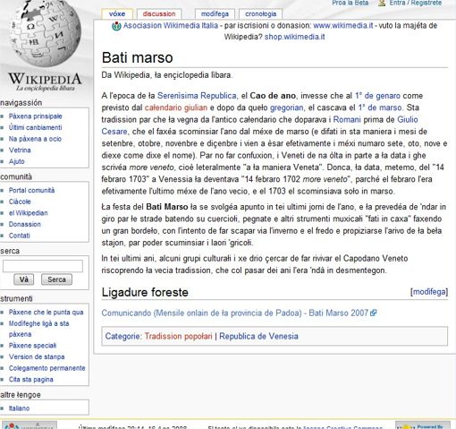This screenshot has height=429, width=456.
Task: Switch to the modifega tab
Action: point(215,13)
